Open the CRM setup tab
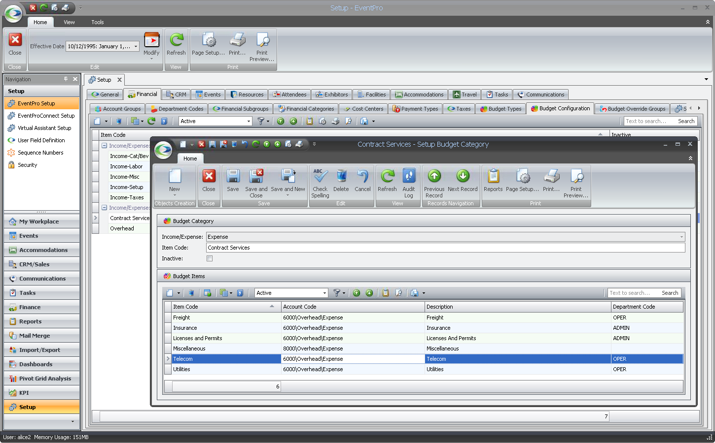This screenshot has width=715, height=443. [176, 95]
